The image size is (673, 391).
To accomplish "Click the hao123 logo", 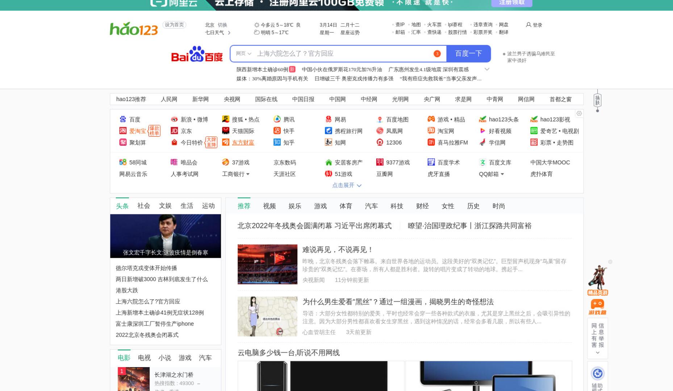I will pyautogui.click(x=134, y=29).
